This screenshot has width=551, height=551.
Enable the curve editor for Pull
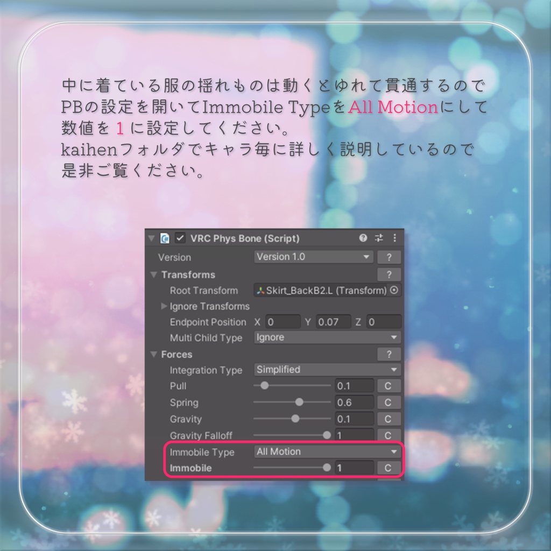[388, 386]
